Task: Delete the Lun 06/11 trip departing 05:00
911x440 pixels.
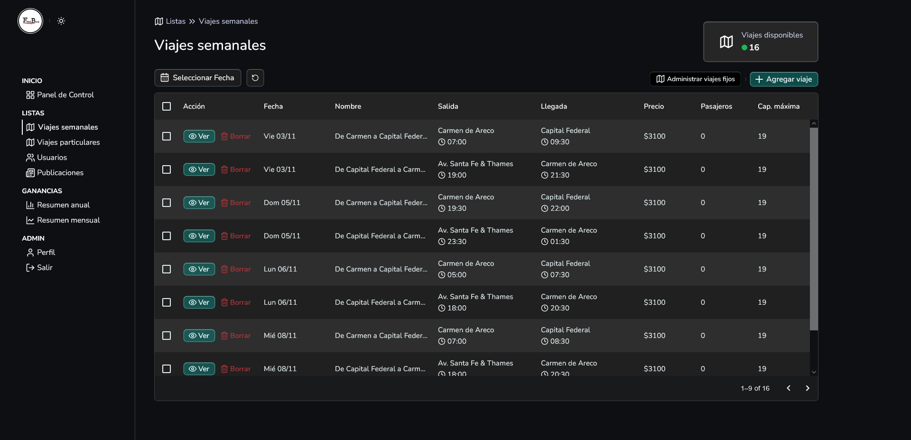Action: coord(236,269)
